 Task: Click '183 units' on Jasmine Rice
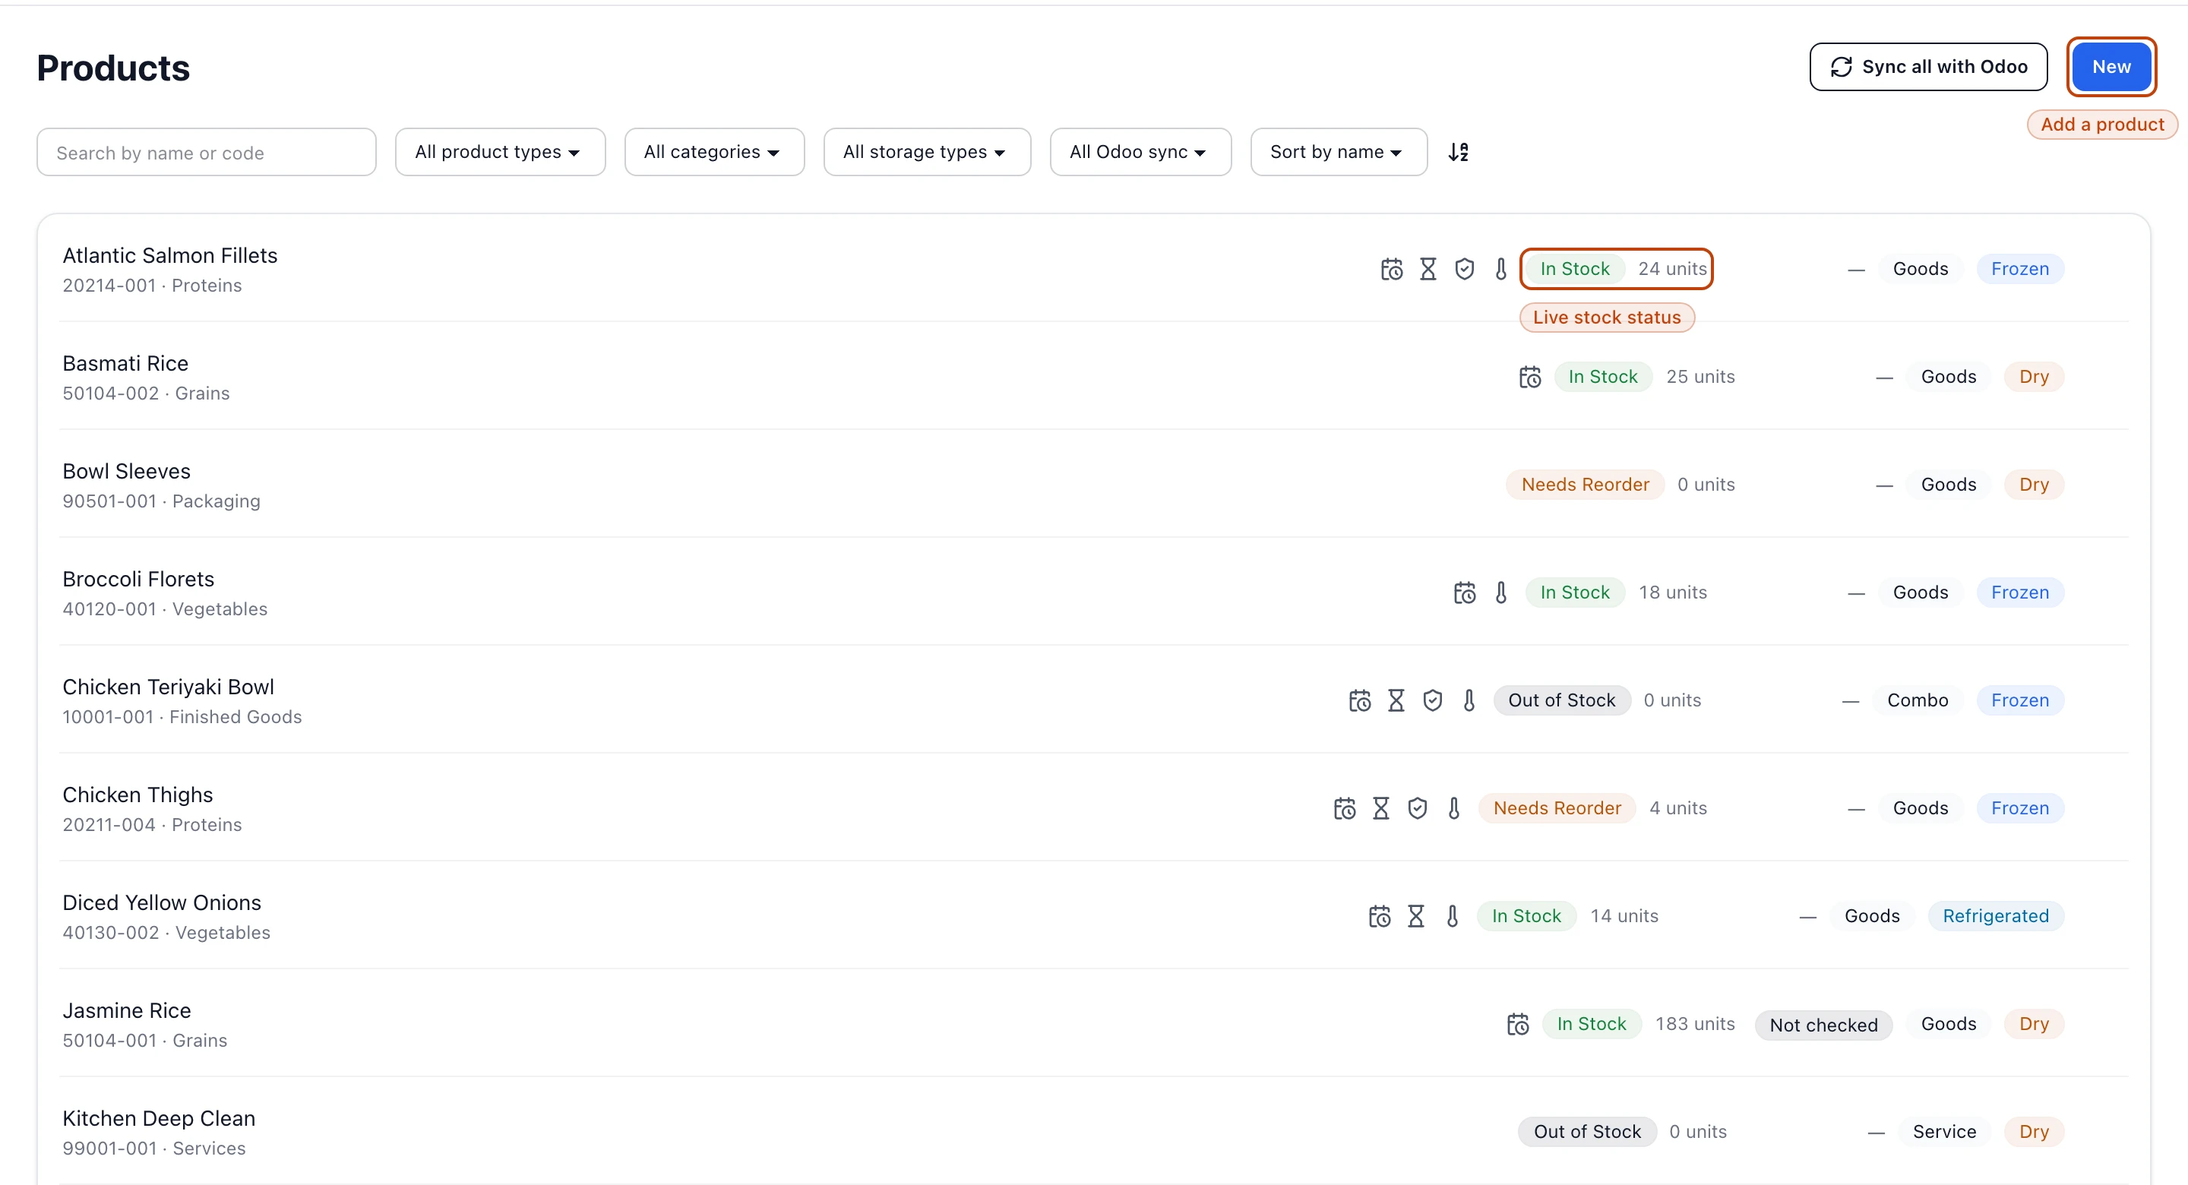[1694, 1025]
